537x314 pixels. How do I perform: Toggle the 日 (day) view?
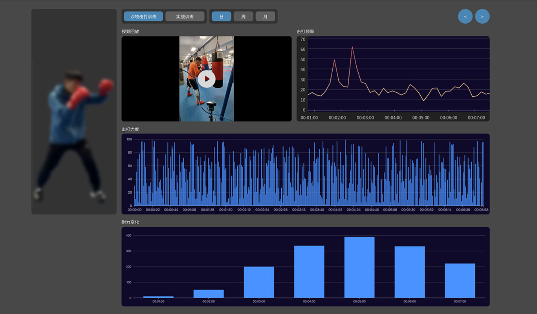(x=221, y=17)
